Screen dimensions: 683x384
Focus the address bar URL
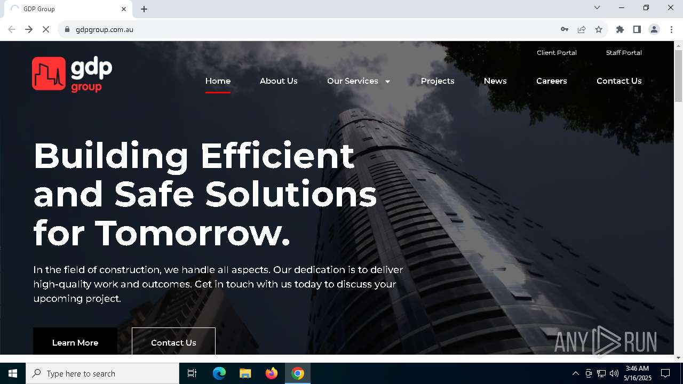[x=105, y=29]
